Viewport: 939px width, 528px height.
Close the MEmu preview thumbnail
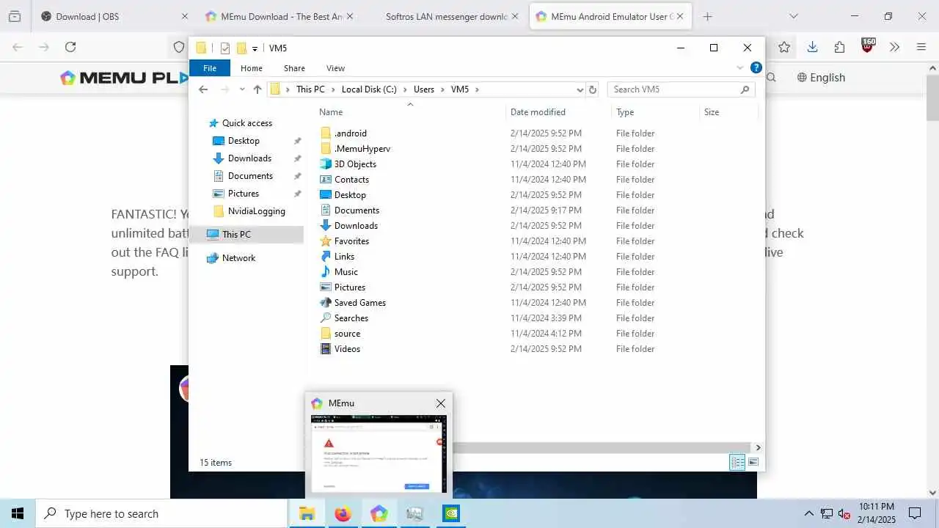coord(440,403)
